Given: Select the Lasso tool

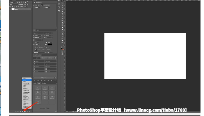Looking at the screenshot, I should [x=63, y=5].
